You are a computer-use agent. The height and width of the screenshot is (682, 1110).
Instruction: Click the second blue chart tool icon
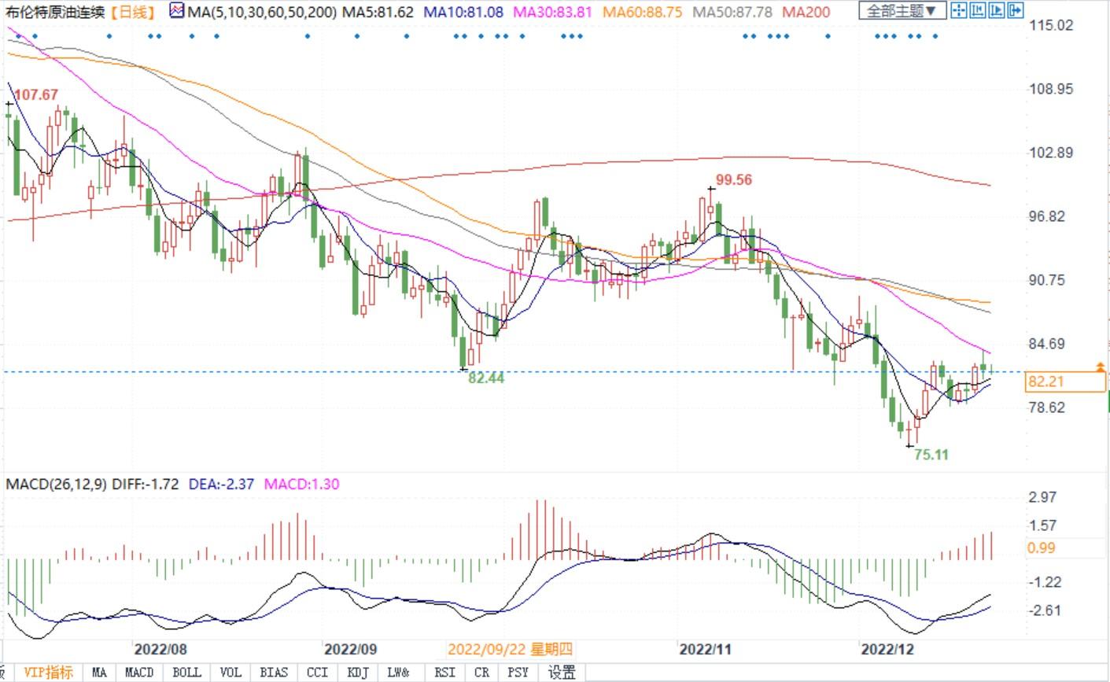977,11
